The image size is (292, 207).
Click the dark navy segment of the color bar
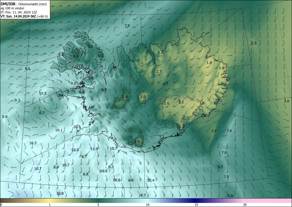[196, 201]
